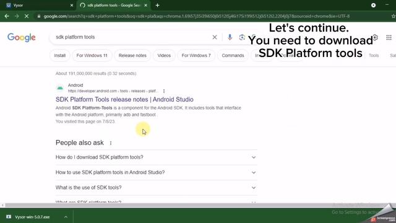Select the Videos filter chip
Screen dimensions: 396x223
(x=164, y=55)
